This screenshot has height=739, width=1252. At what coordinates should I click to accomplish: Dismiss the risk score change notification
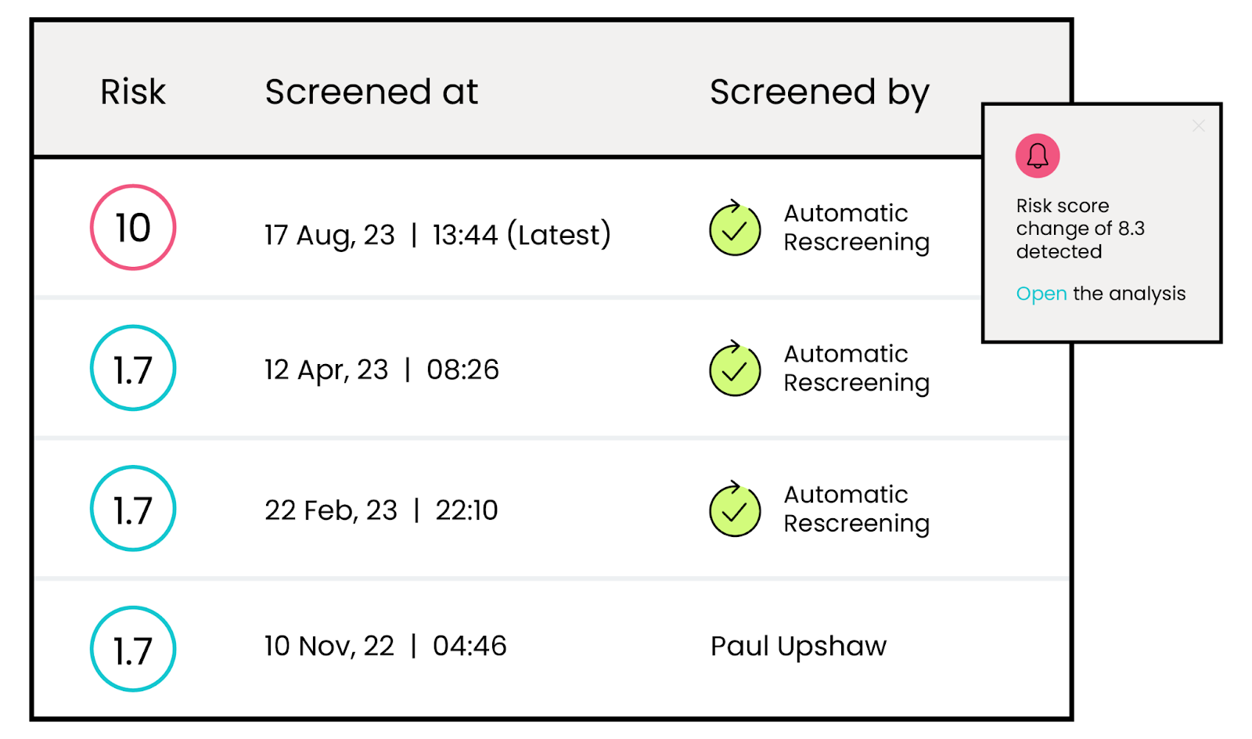coord(1198,125)
